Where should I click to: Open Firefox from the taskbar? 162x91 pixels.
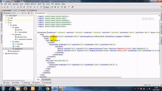click(x=25, y=89)
